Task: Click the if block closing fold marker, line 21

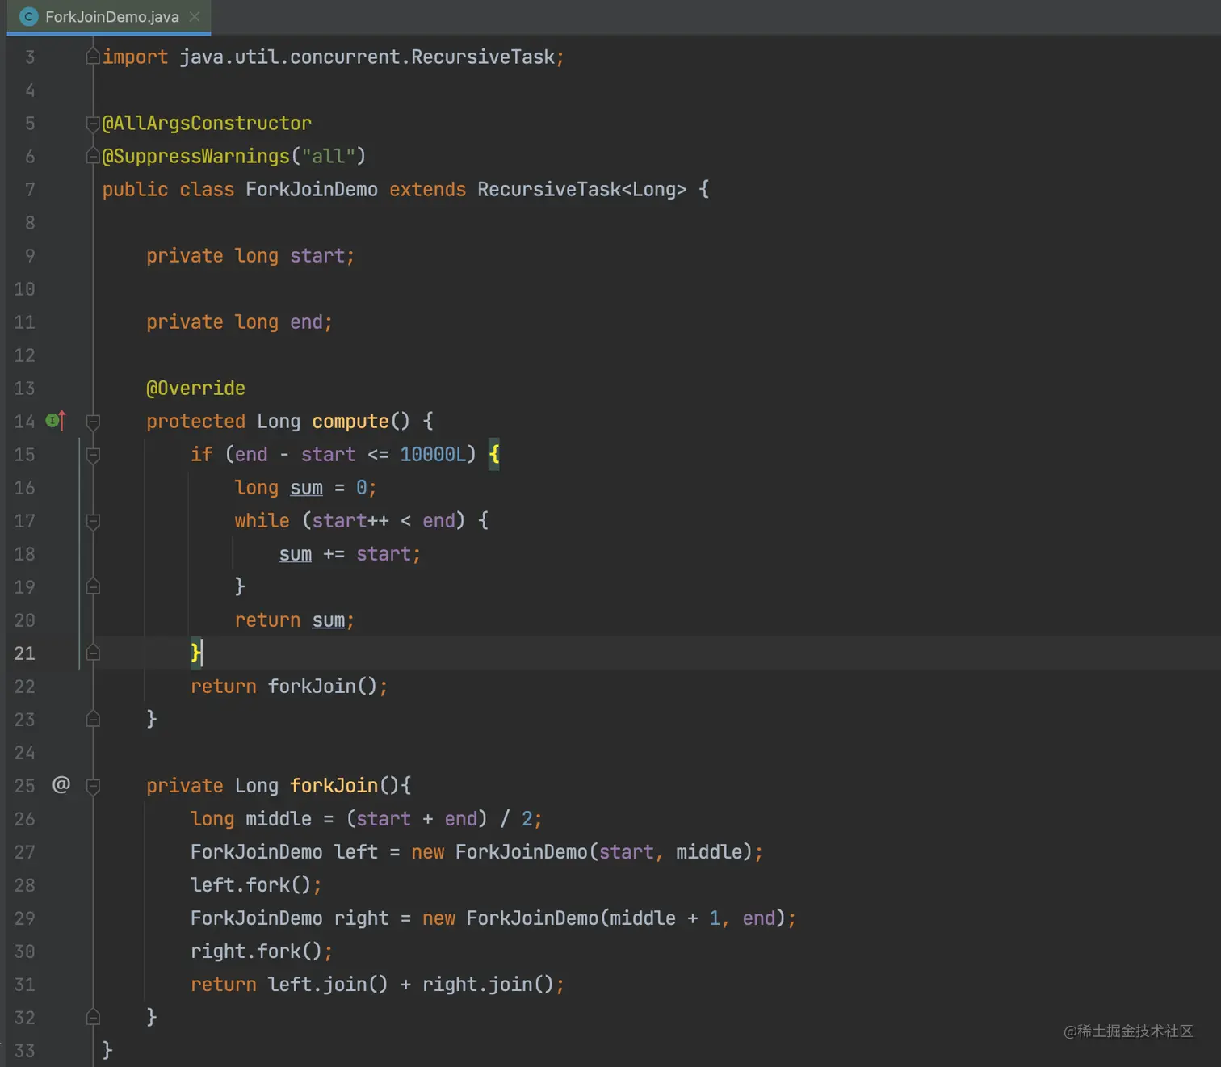Action: tap(93, 653)
